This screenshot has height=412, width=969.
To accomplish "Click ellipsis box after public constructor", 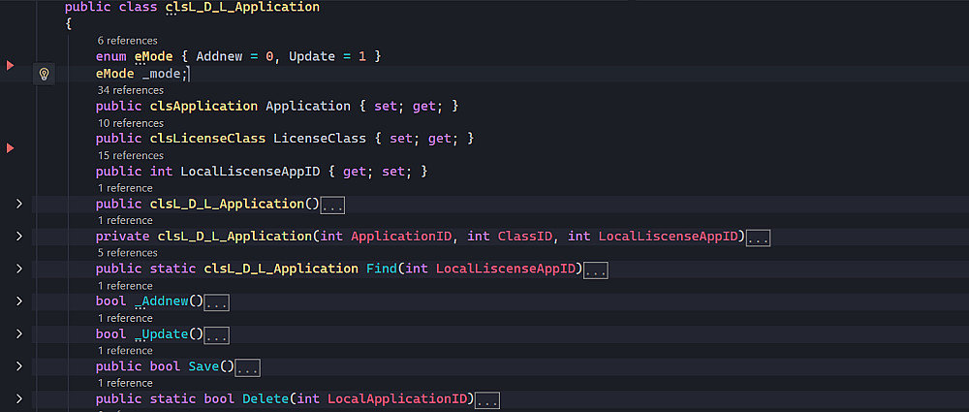I will pos(332,206).
